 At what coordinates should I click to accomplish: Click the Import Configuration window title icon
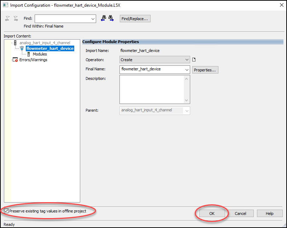point(6,5)
